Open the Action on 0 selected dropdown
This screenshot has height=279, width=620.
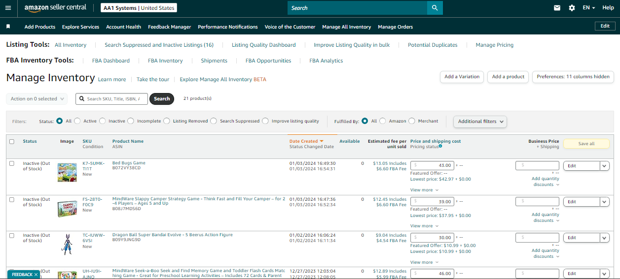[36, 99]
